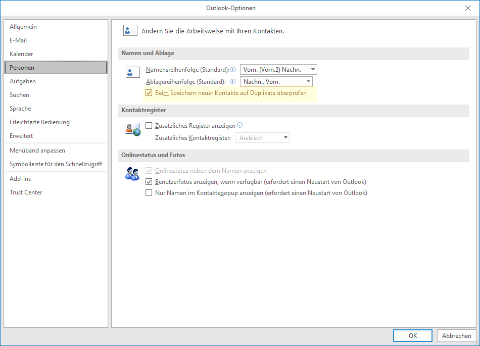This screenshot has width=480, height=346.
Task: Open Erweitert options
Action: click(56, 135)
